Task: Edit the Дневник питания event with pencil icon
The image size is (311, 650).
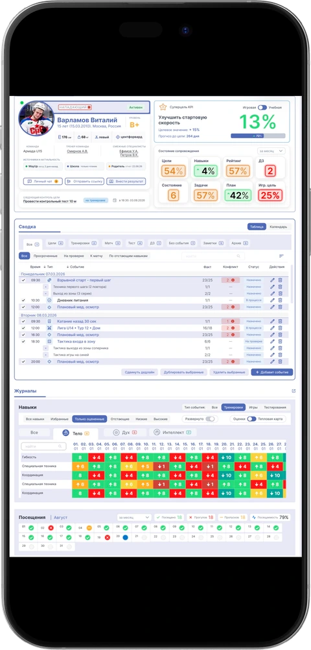Action: (272, 300)
